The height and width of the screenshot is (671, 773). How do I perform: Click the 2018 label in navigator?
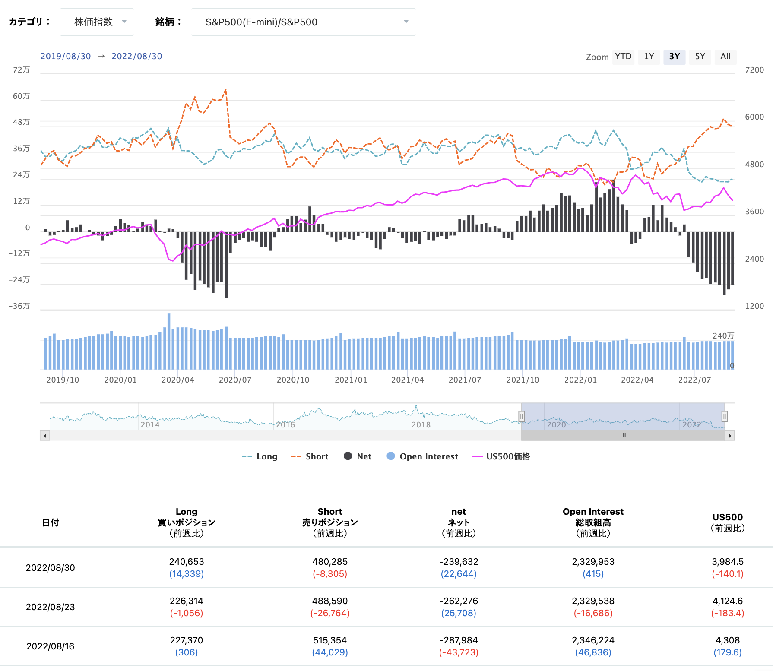tap(421, 425)
